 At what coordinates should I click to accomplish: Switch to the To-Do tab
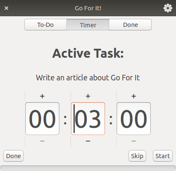46,25
